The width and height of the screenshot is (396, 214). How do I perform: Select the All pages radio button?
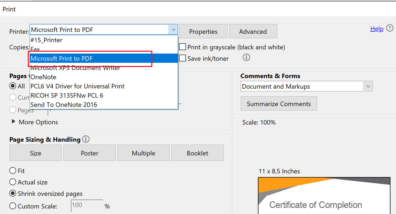[13, 86]
